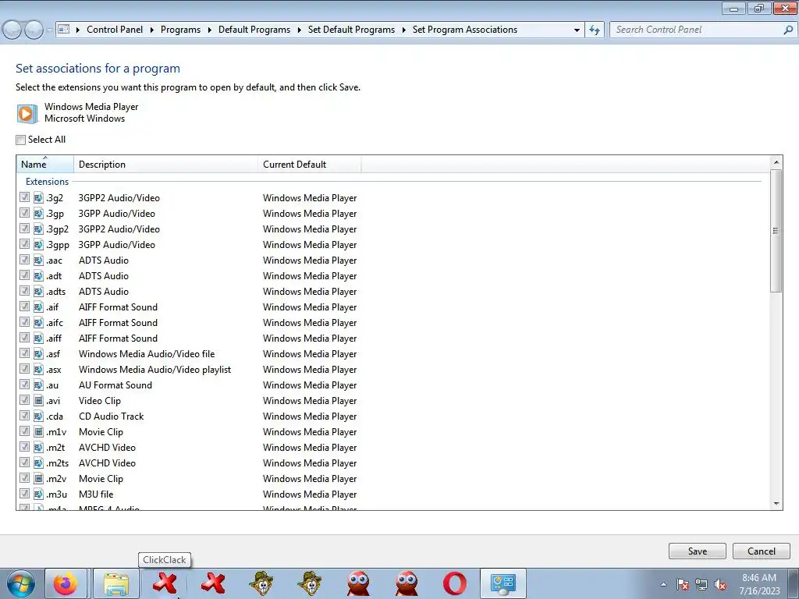Click the network tray icon
Image resolution: width=799 pixels, height=599 pixels.
[x=701, y=585]
